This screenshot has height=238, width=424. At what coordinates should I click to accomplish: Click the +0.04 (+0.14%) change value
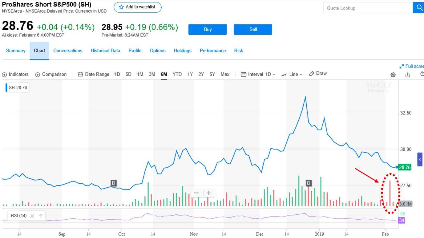(x=66, y=27)
